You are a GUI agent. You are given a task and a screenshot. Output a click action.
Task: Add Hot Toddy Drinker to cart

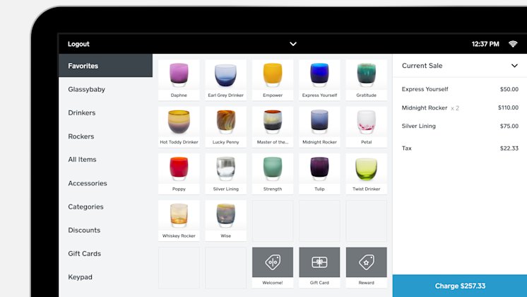coord(179,127)
